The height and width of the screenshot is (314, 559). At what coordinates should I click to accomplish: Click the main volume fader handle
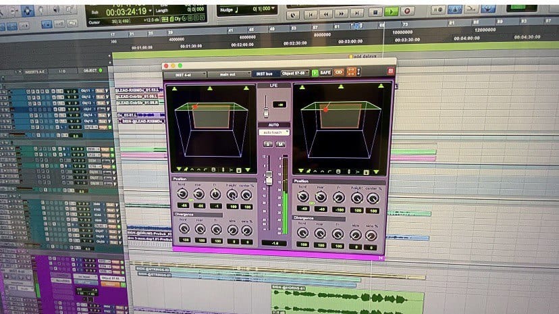(x=268, y=178)
